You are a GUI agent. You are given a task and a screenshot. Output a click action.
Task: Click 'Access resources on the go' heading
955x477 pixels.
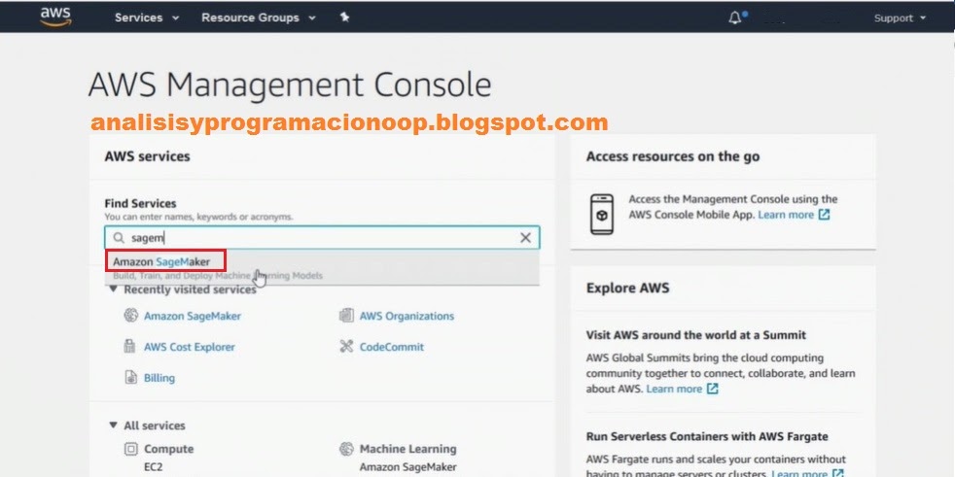click(x=673, y=156)
